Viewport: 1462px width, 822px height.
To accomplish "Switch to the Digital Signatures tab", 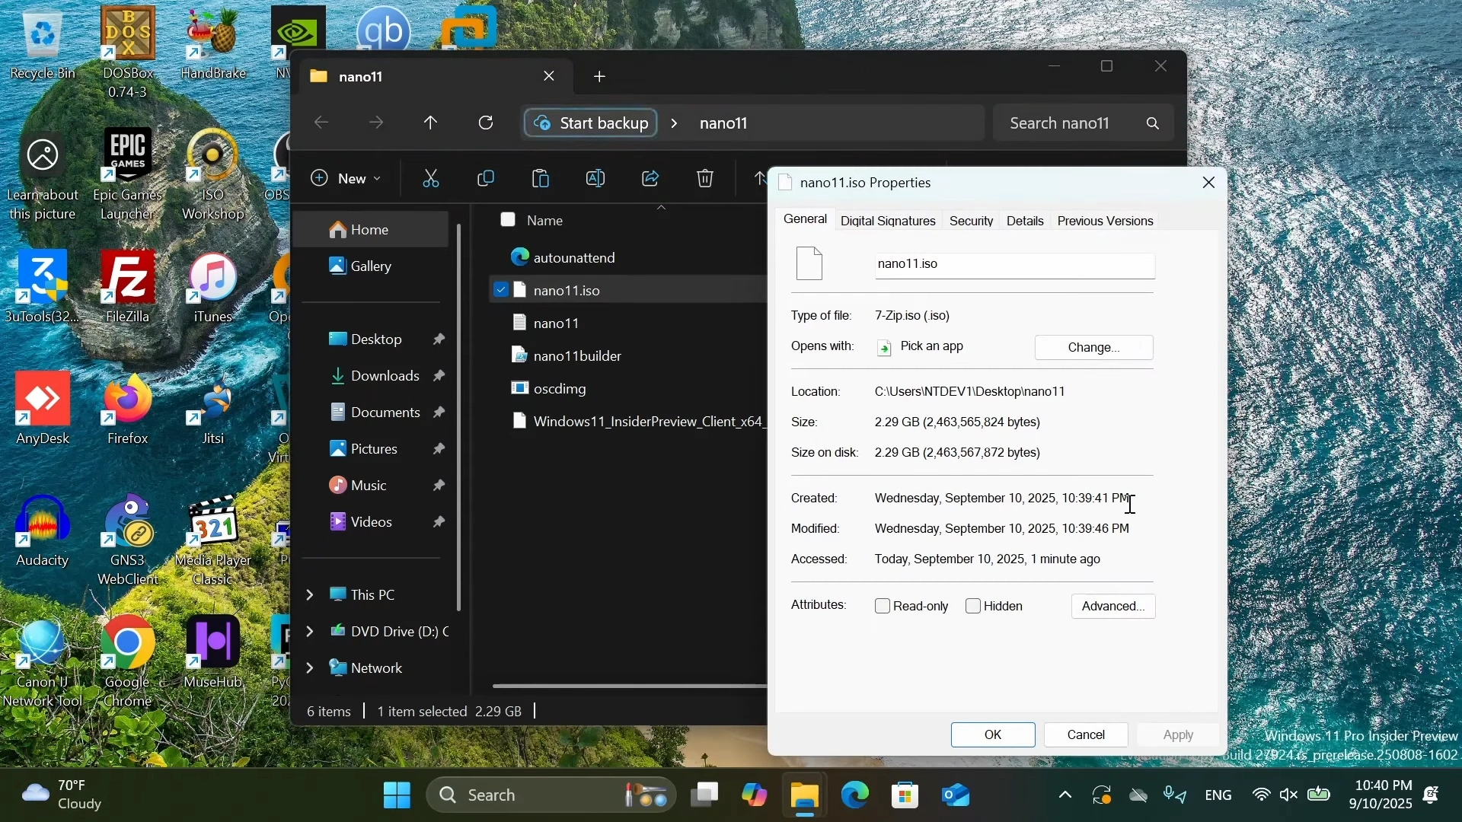I will click(888, 221).
